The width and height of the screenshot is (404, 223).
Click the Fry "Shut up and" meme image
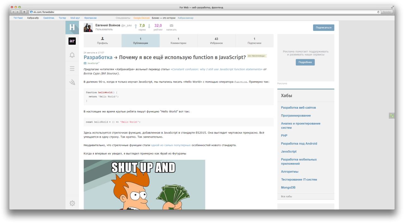click(x=144, y=185)
